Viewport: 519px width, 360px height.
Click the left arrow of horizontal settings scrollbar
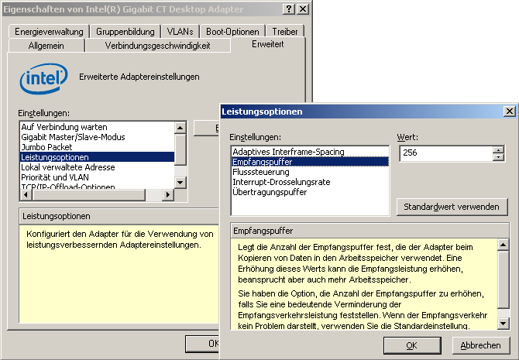tap(26, 195)
